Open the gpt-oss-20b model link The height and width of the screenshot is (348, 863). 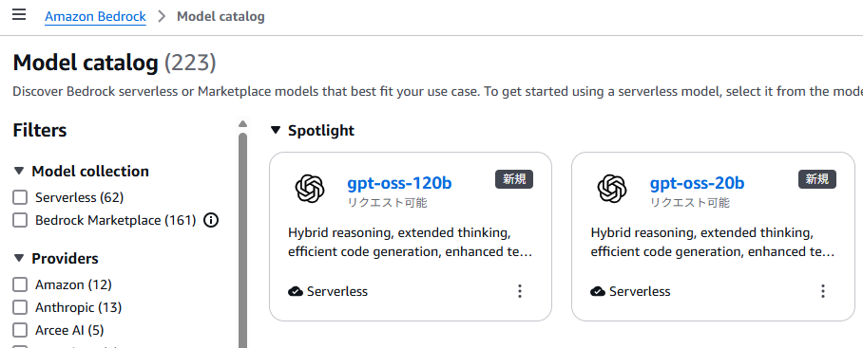point(698,183)
